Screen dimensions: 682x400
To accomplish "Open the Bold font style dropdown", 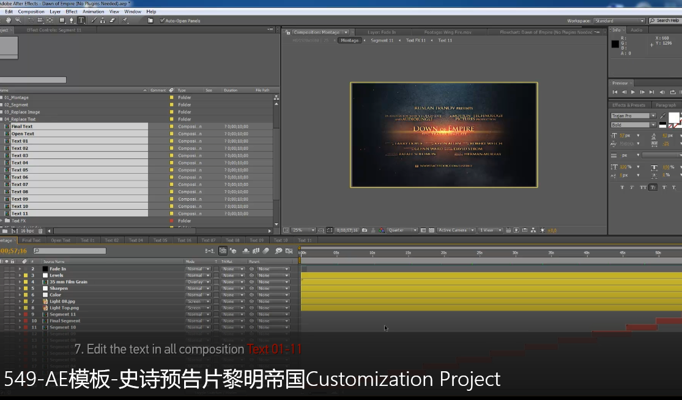I will tap(633, 125).
